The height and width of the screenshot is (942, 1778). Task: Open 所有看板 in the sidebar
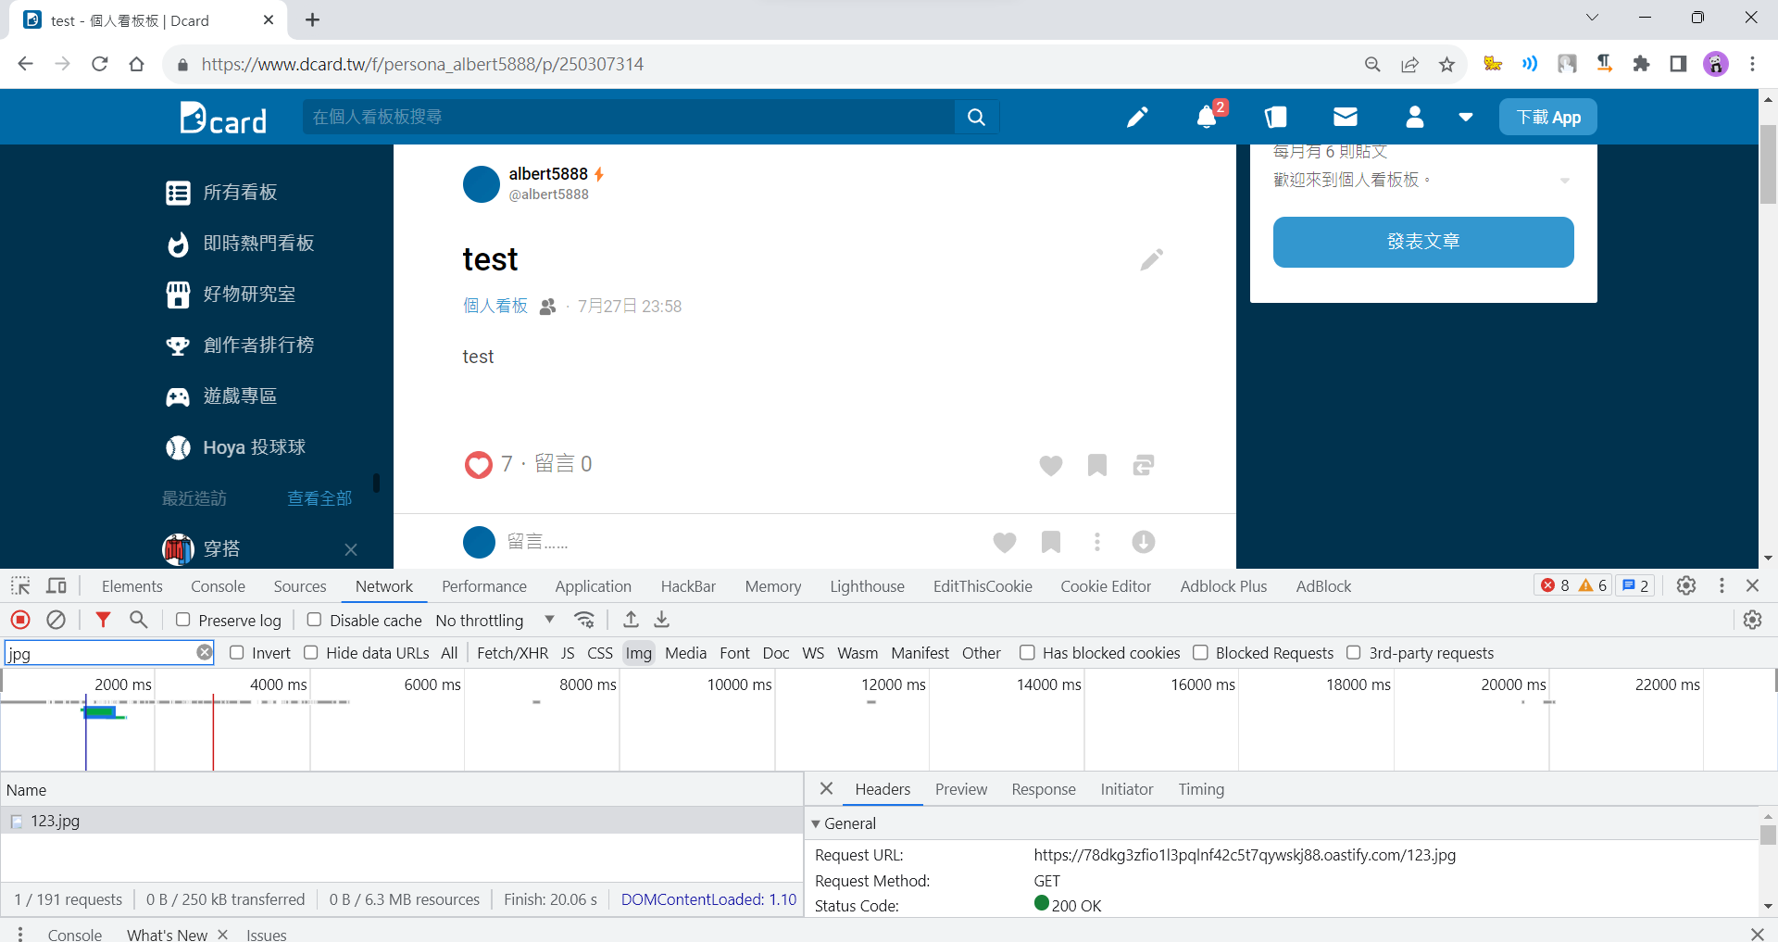point(240,193)
